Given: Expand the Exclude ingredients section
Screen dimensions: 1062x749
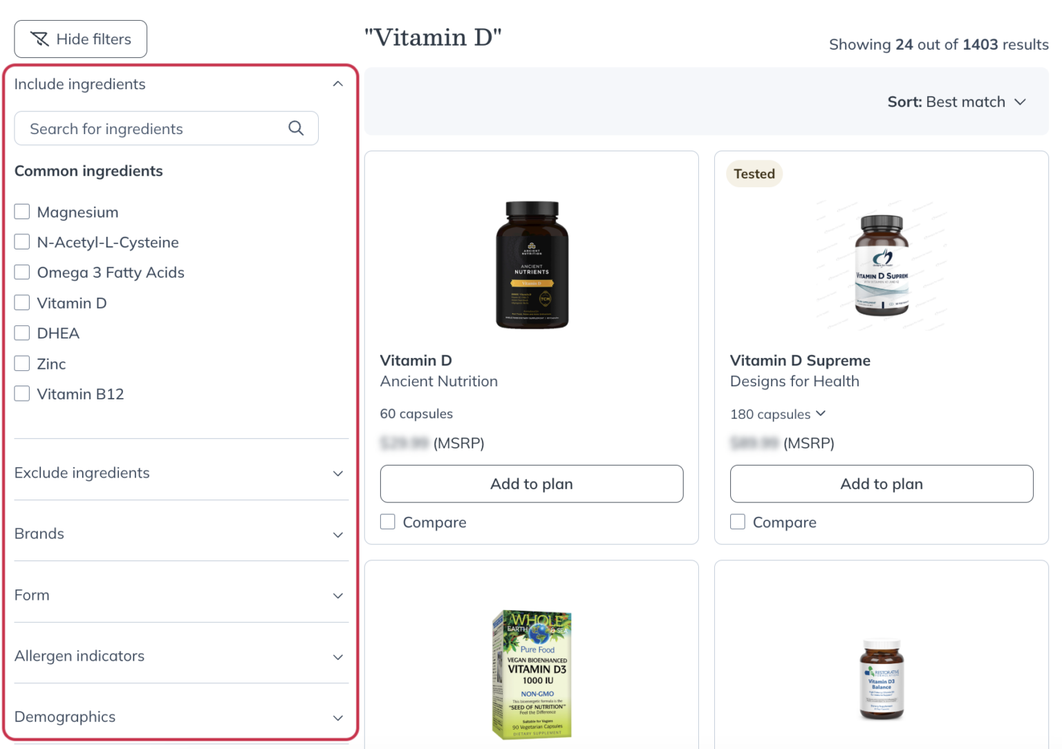Looking at the screenshot, I should pyautogui.click(x=337, y=473).
